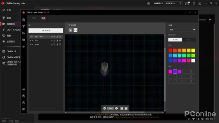
Task: Click the zoom in plus icon
Action: 104,108
